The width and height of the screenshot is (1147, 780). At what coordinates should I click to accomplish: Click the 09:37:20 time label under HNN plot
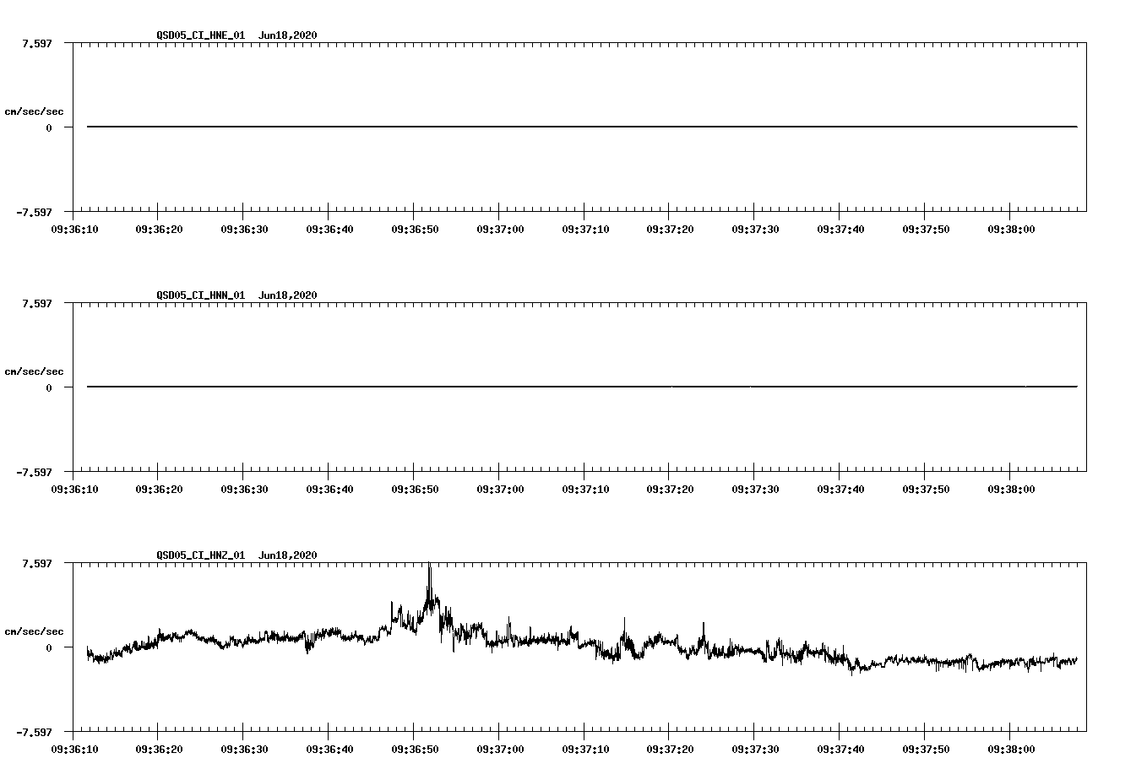pos(670,489)
